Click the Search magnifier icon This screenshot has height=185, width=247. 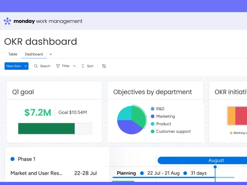tap(36, 66)
